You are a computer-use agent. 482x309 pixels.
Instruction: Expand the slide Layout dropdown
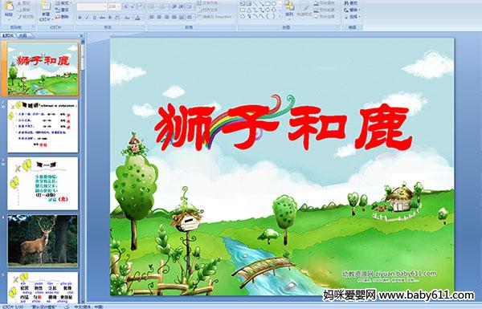pos(63,3)
